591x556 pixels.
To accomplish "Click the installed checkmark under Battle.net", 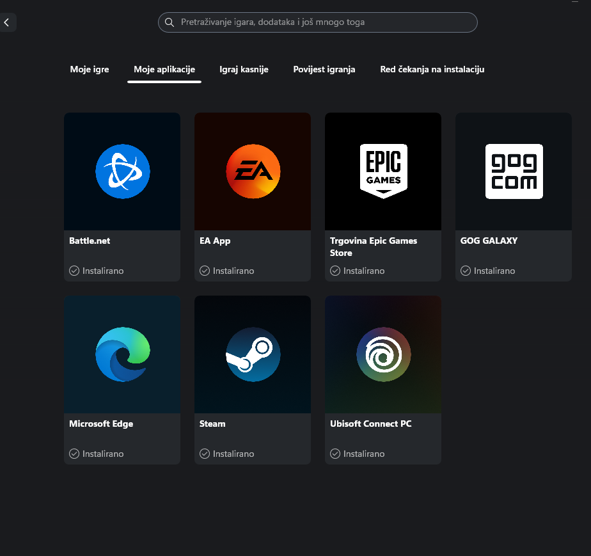I will (x=74, y=271).
